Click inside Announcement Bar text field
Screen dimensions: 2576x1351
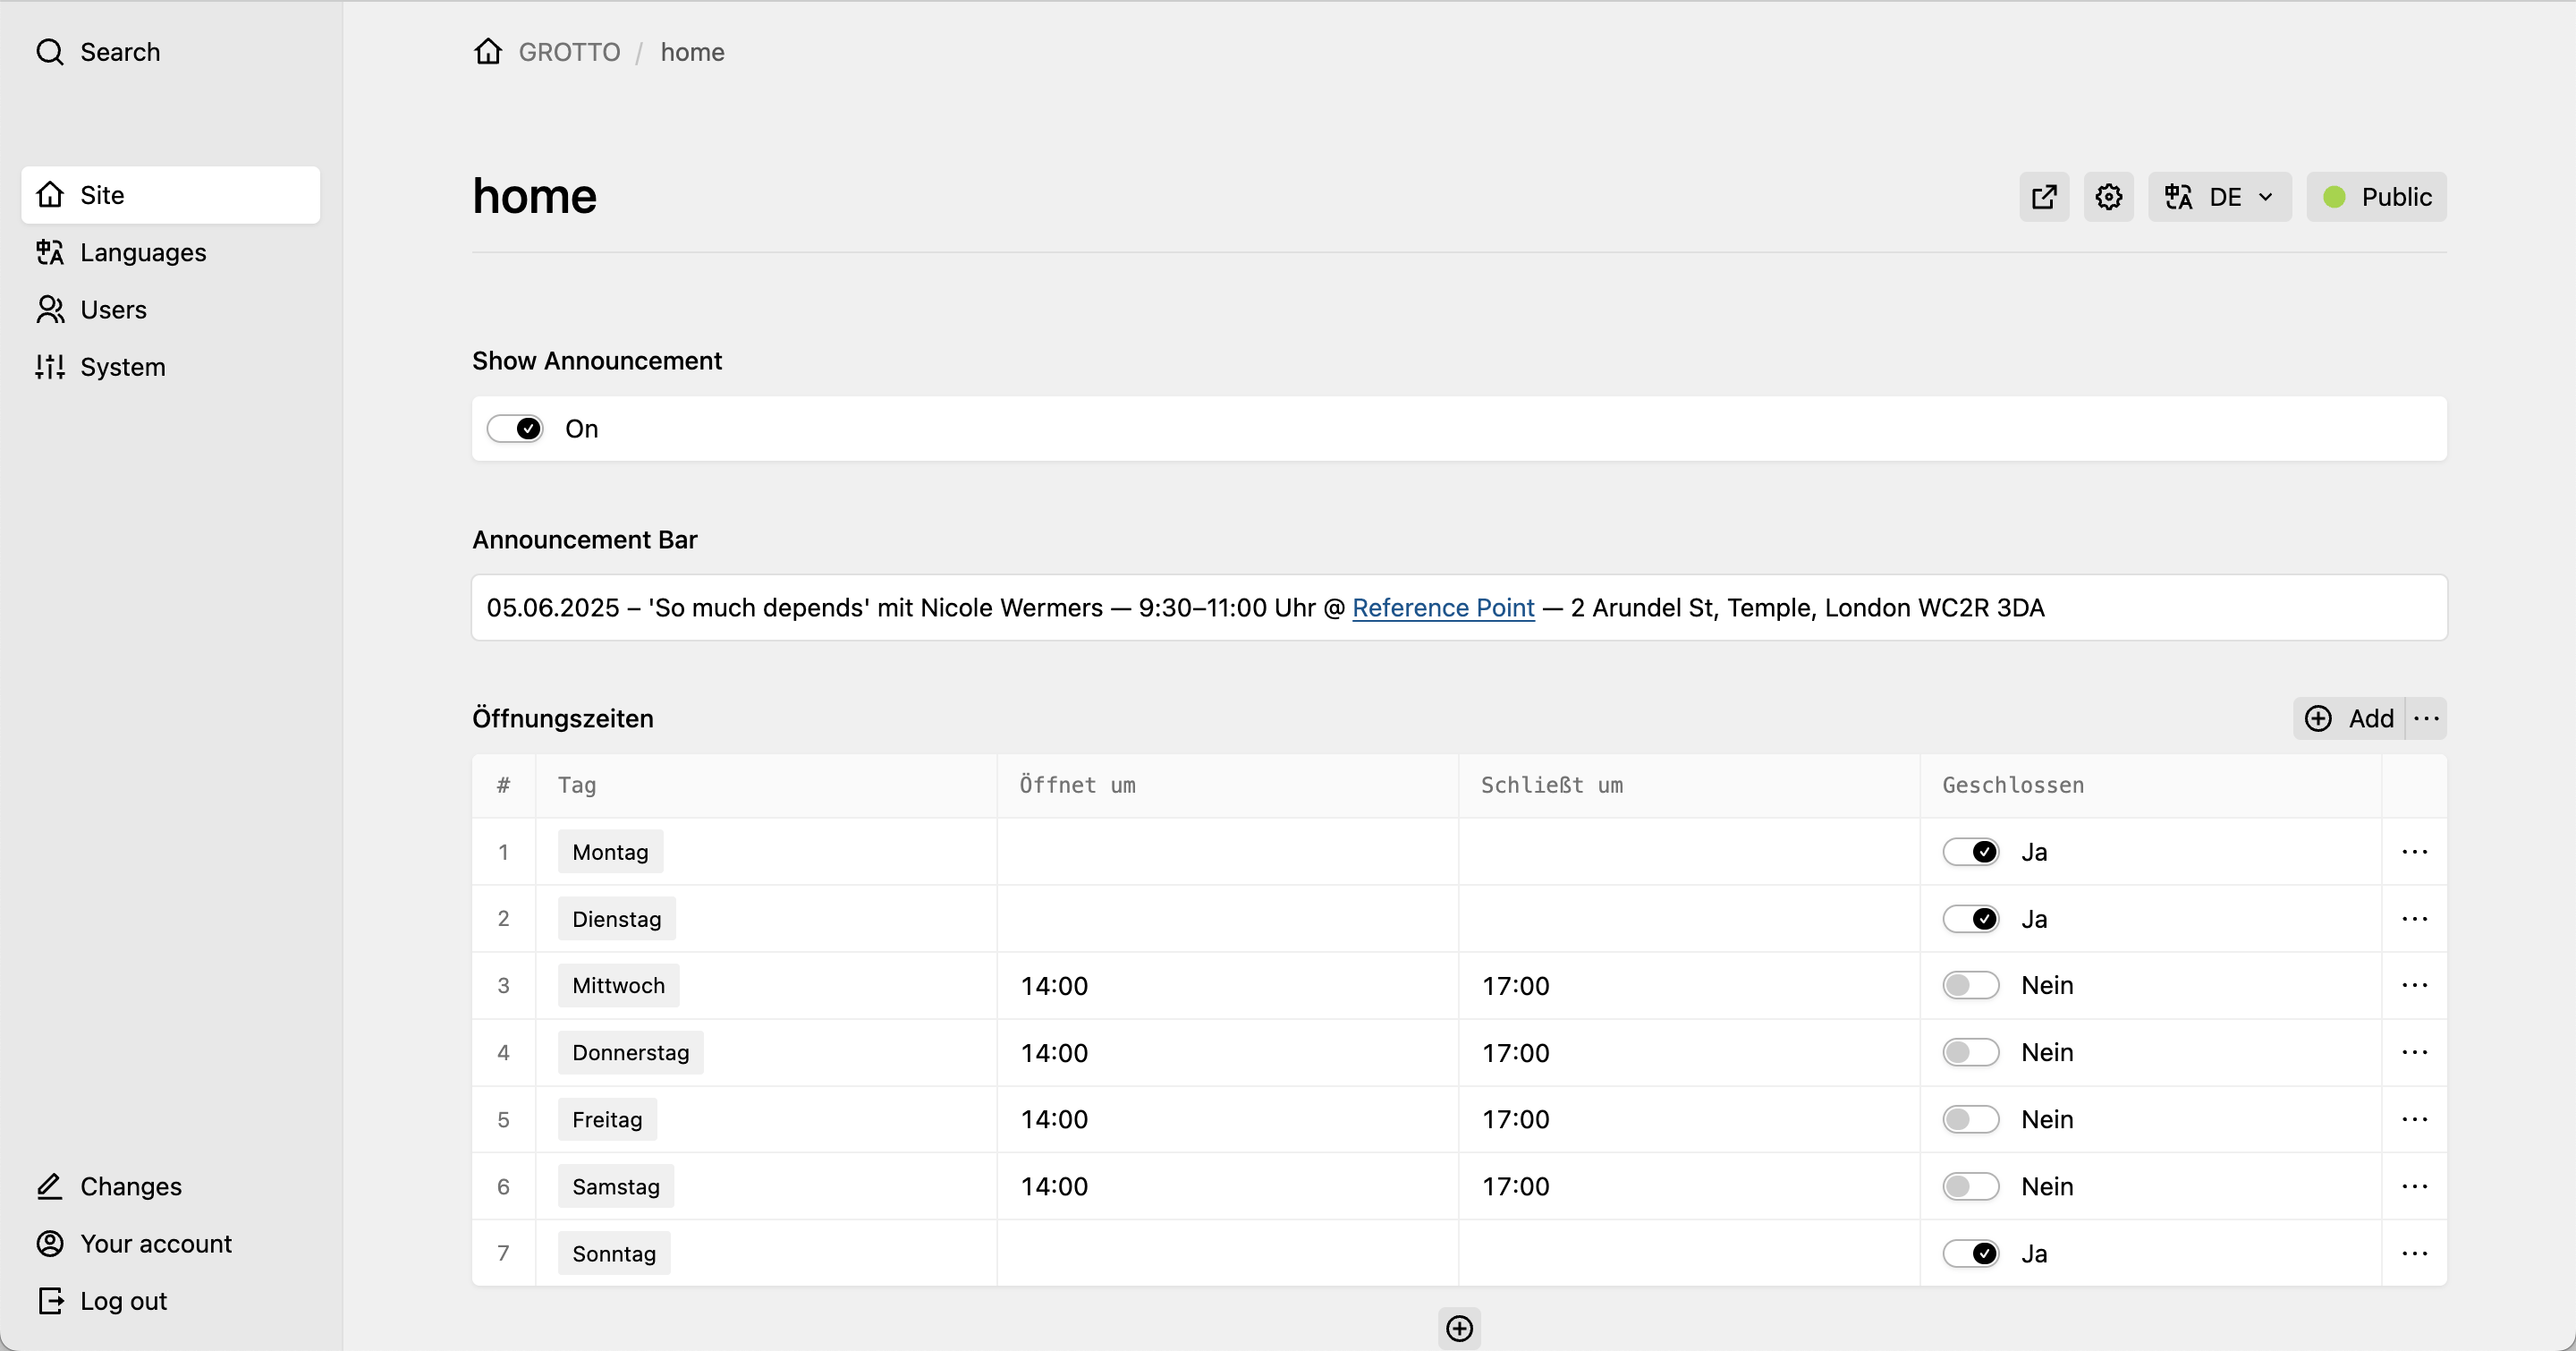pyautogui.click(x=1459, y=608)
